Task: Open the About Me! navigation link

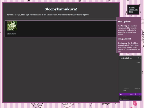Action: click(133, 10)
